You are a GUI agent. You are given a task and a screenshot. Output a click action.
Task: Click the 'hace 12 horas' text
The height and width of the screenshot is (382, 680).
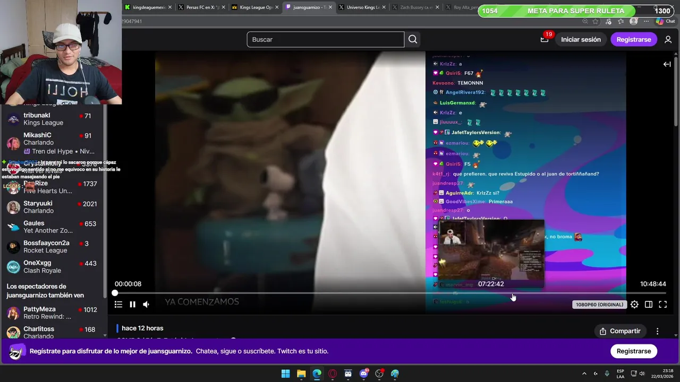point(142,328)
